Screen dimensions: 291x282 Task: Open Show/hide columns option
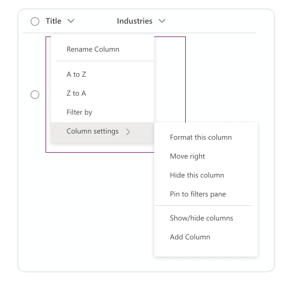(x=201, y=218)
